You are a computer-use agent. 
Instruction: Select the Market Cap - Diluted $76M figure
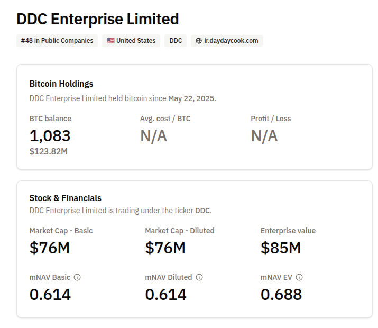click(165, 248)
